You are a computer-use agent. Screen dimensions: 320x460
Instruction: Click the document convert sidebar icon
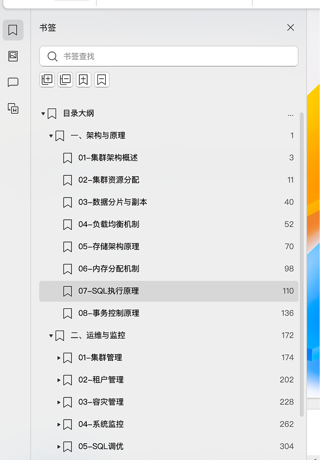click(13, 109)
